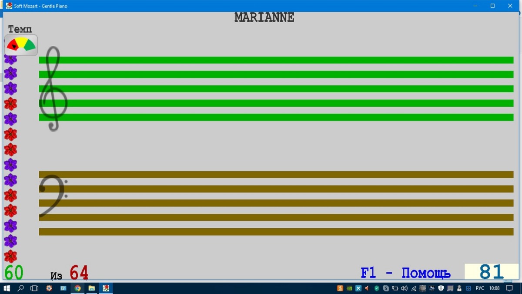Open the NVIDIA tray icon

pyautogui.click(x=349, y=288)
